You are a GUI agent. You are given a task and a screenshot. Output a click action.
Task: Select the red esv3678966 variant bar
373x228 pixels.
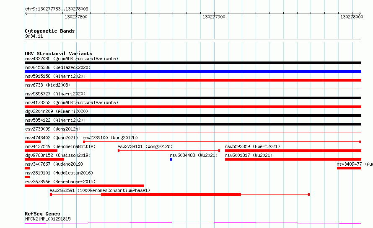coord(84,186)
